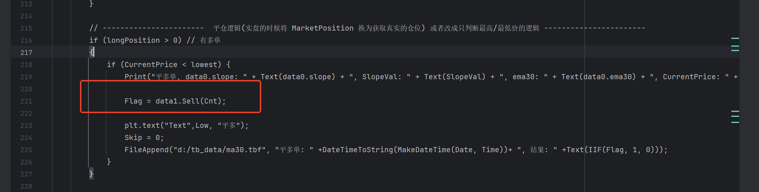Viewport: 759px width, 192px height.
Task: Click the FileAppend function name
Action: [x=146, y=150]
